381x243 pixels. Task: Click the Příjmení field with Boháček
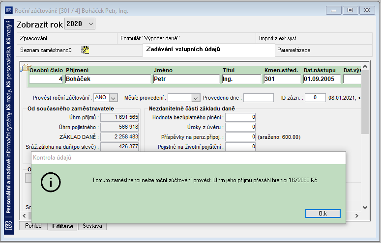coord(108,79)
